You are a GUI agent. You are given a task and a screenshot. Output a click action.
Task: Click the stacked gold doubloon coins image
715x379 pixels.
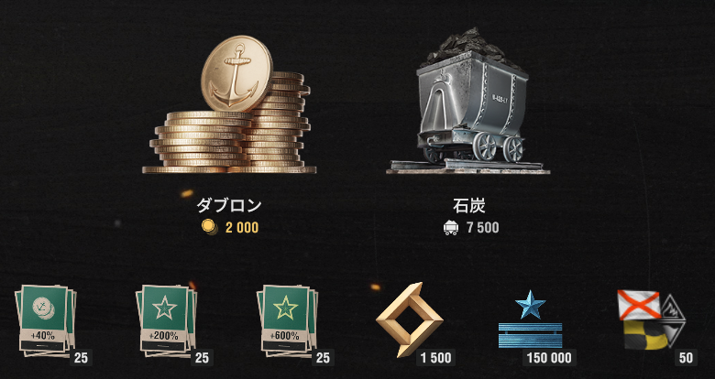point(229,104)
